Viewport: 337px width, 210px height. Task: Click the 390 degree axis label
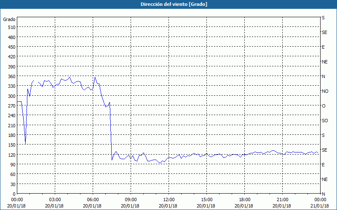click(12, 67)
